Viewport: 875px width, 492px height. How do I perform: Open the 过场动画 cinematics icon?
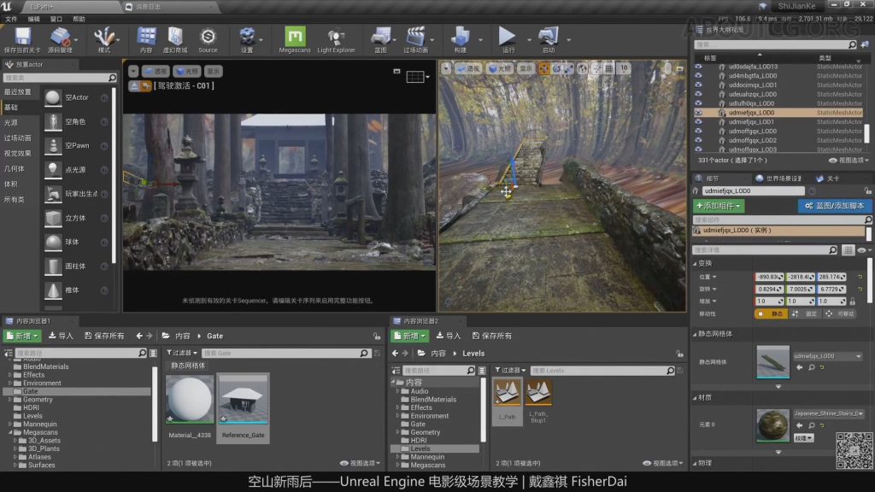[x=415, y=37]
